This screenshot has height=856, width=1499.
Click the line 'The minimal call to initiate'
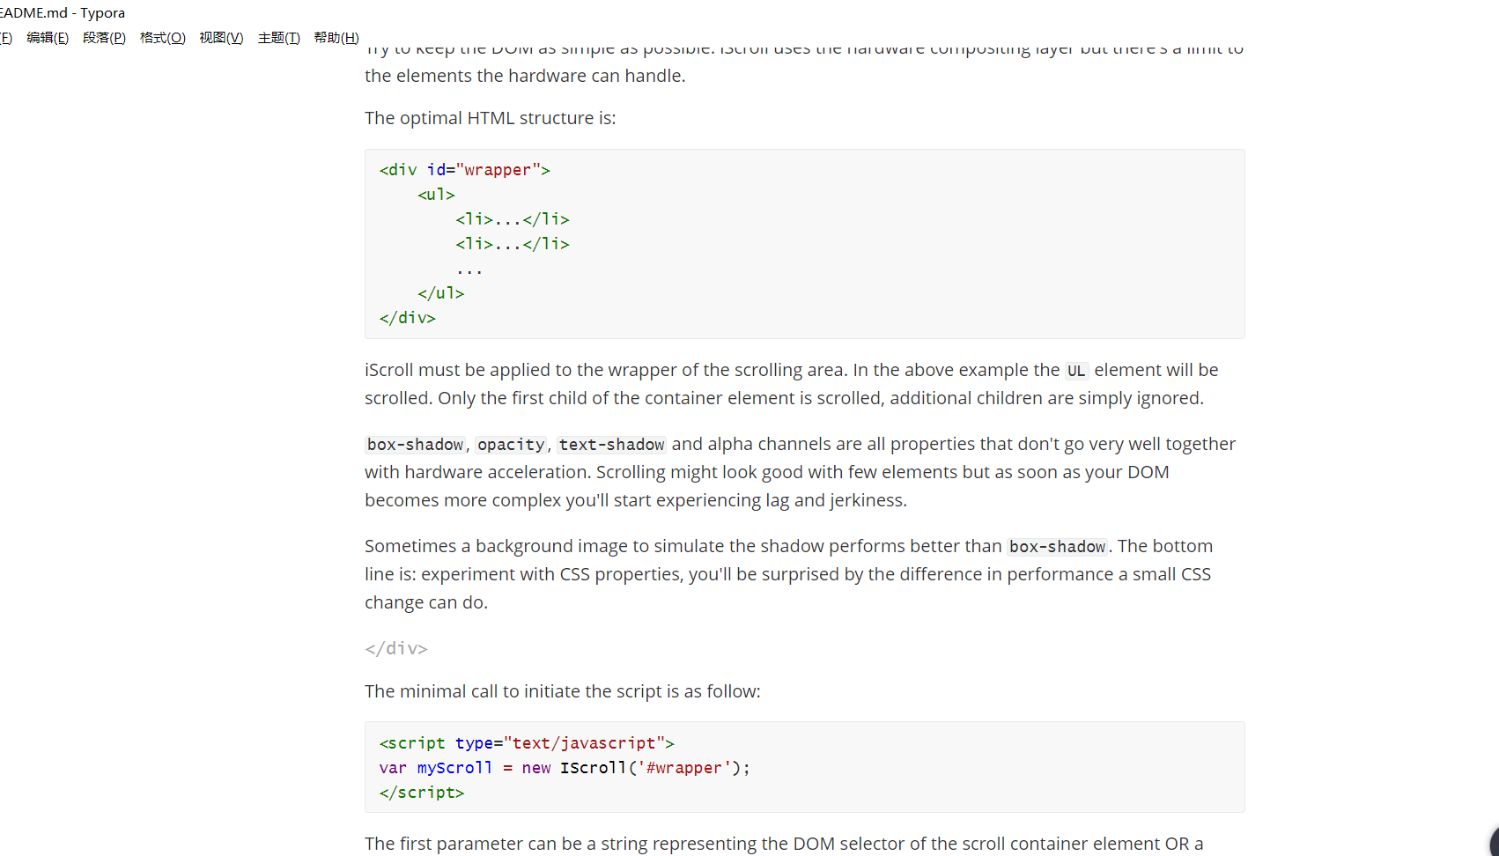pos(563,691)
